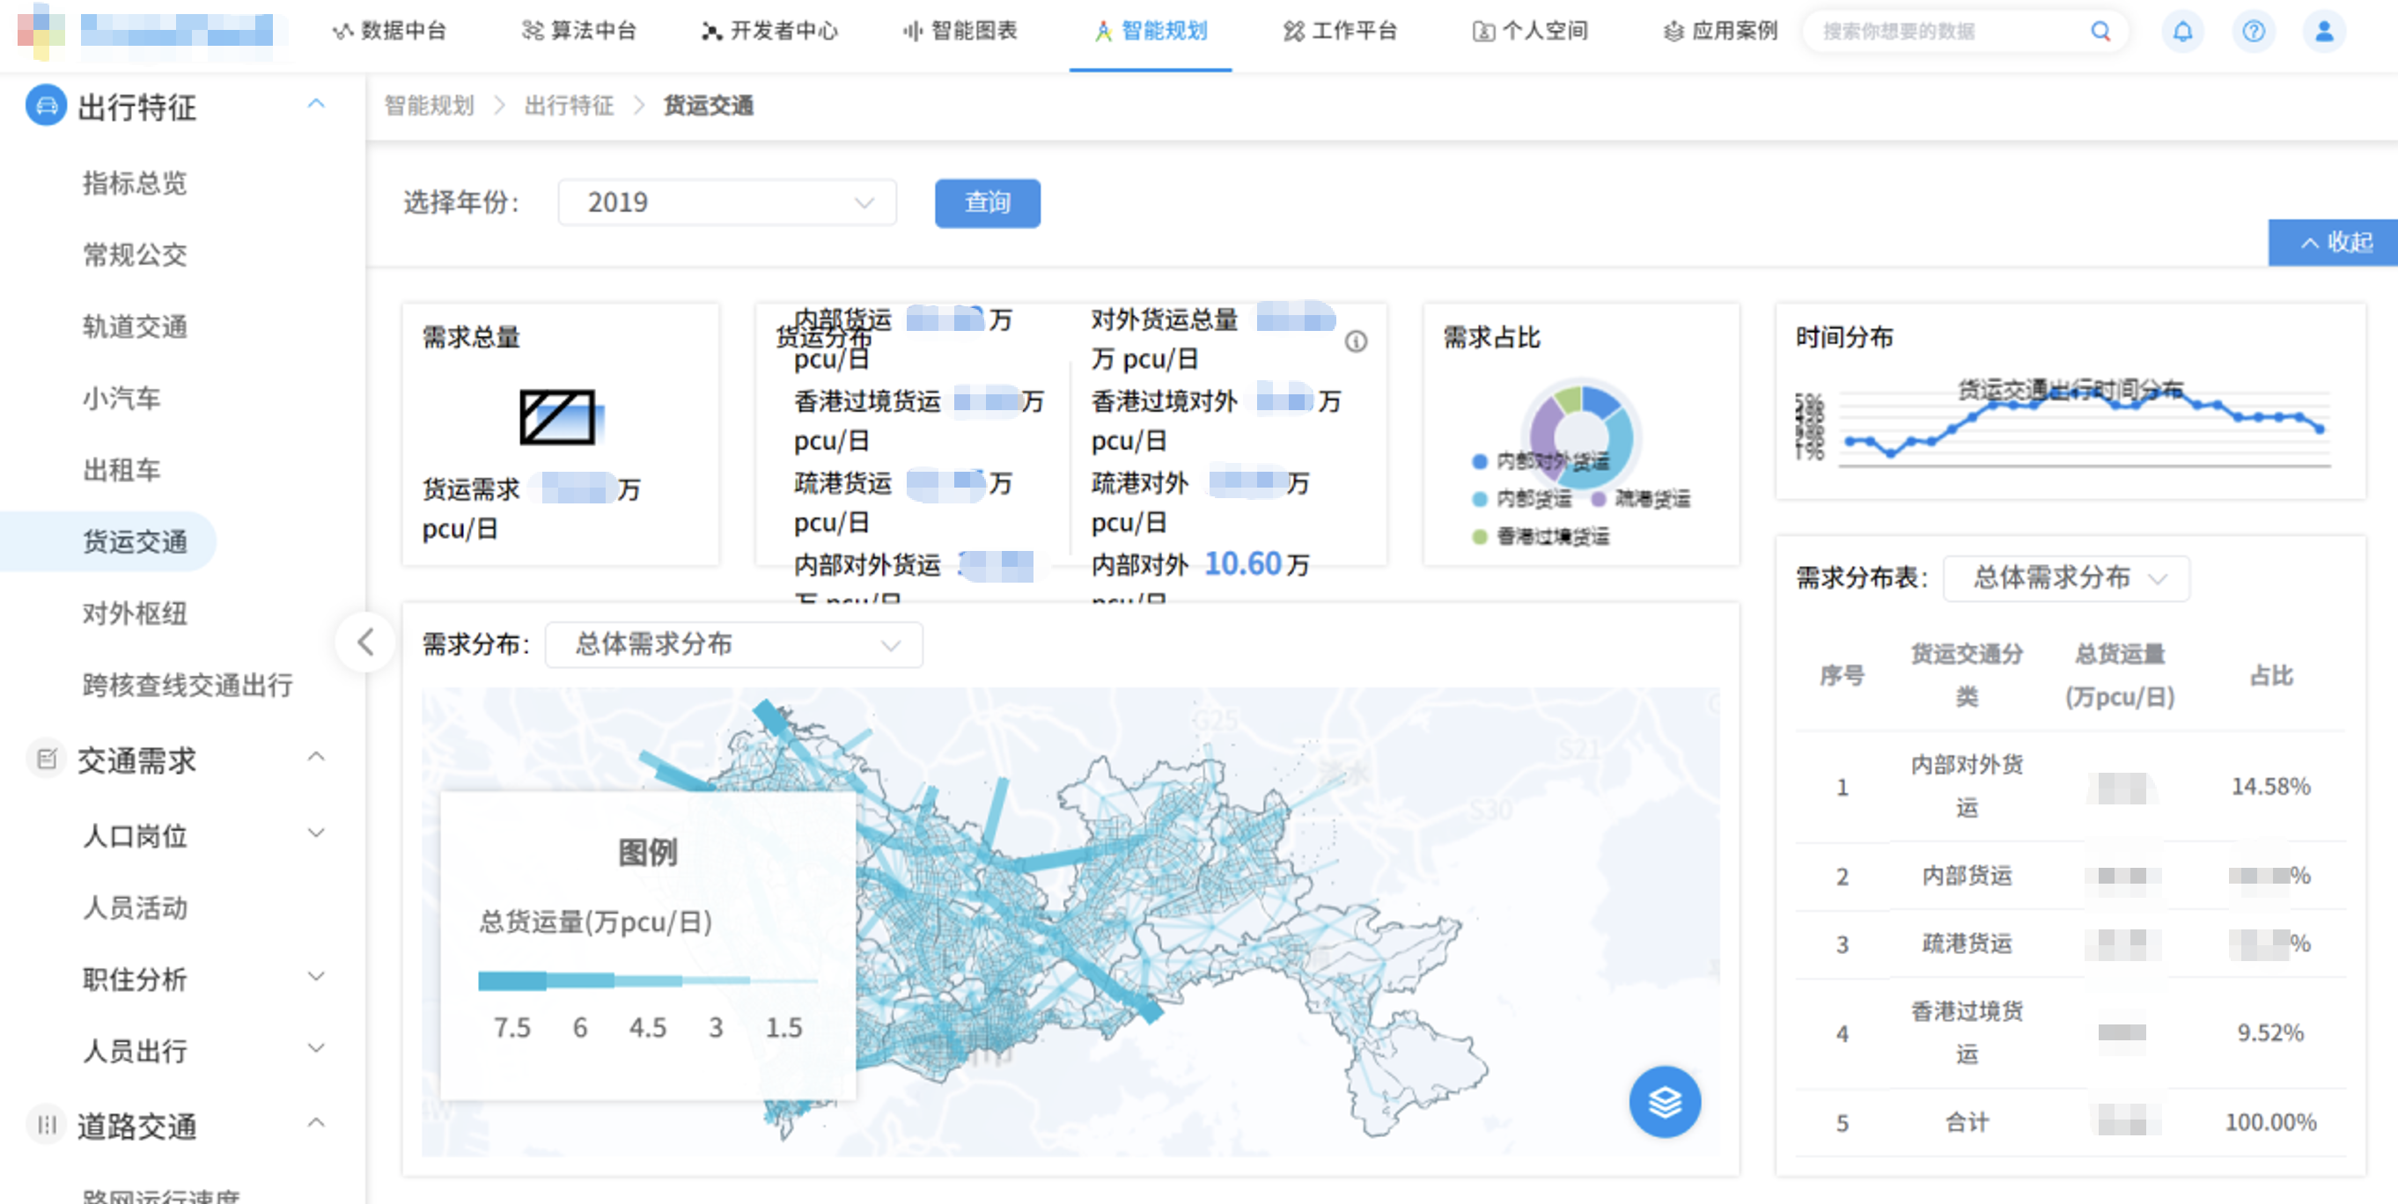This screenshot has width=2398, height=1204.
Task: Click the 100.00% cell
Action: click(2271, 1122)
